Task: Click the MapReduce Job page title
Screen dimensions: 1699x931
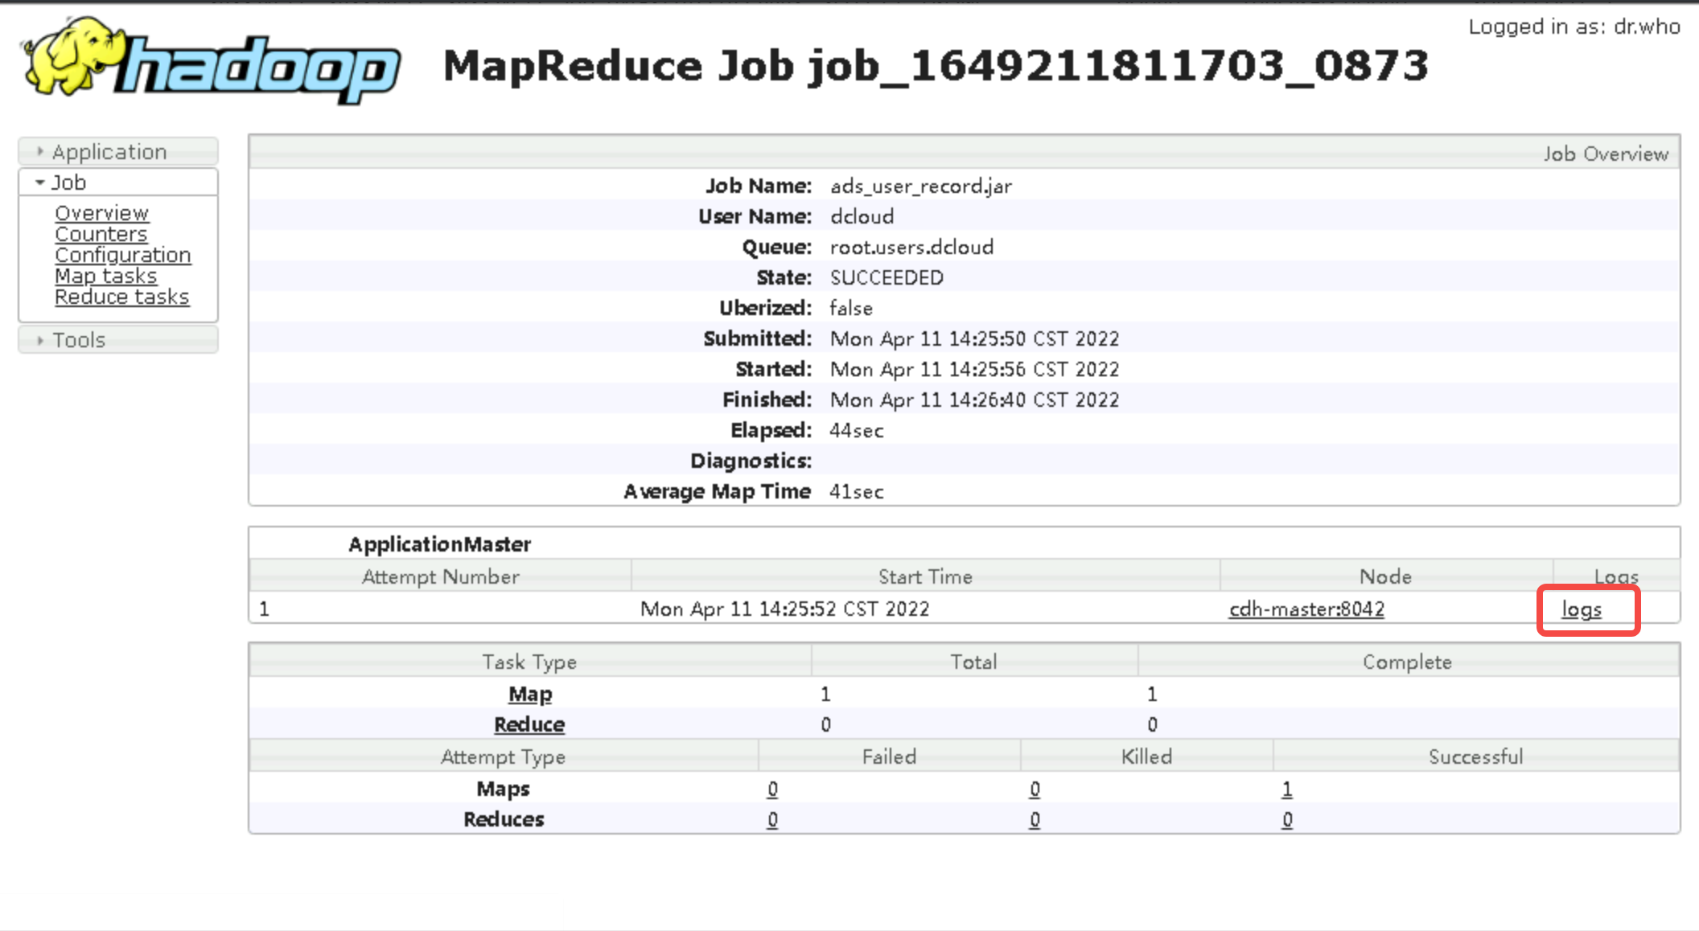Action: coord(936,66)
